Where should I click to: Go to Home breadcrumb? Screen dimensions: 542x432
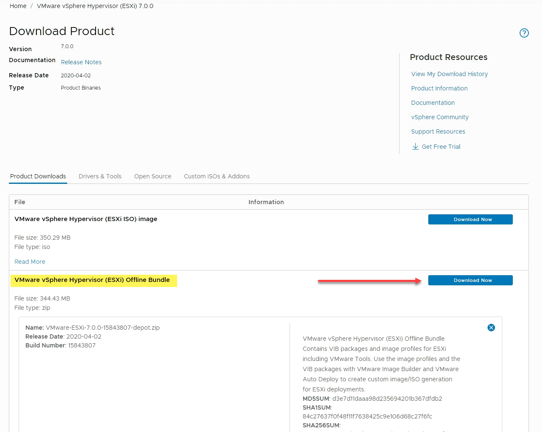click(18, 6)
